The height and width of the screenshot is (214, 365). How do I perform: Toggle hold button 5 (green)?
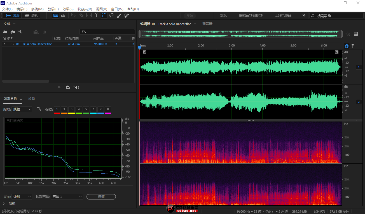[x=86, y=110]
